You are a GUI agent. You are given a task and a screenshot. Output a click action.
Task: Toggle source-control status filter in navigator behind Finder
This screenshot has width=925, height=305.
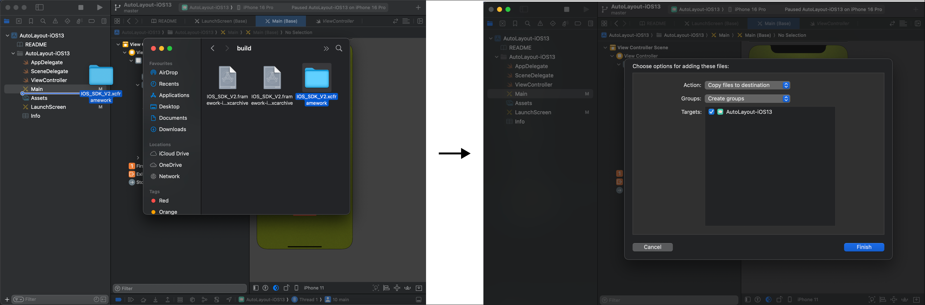[x=104, y=299]
